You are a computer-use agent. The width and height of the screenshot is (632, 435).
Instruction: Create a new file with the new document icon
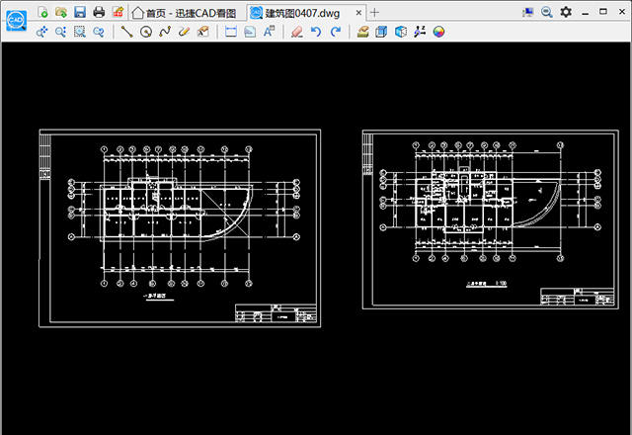(x=42, y=12)
